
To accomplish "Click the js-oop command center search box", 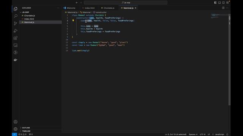I will [126, 3].
